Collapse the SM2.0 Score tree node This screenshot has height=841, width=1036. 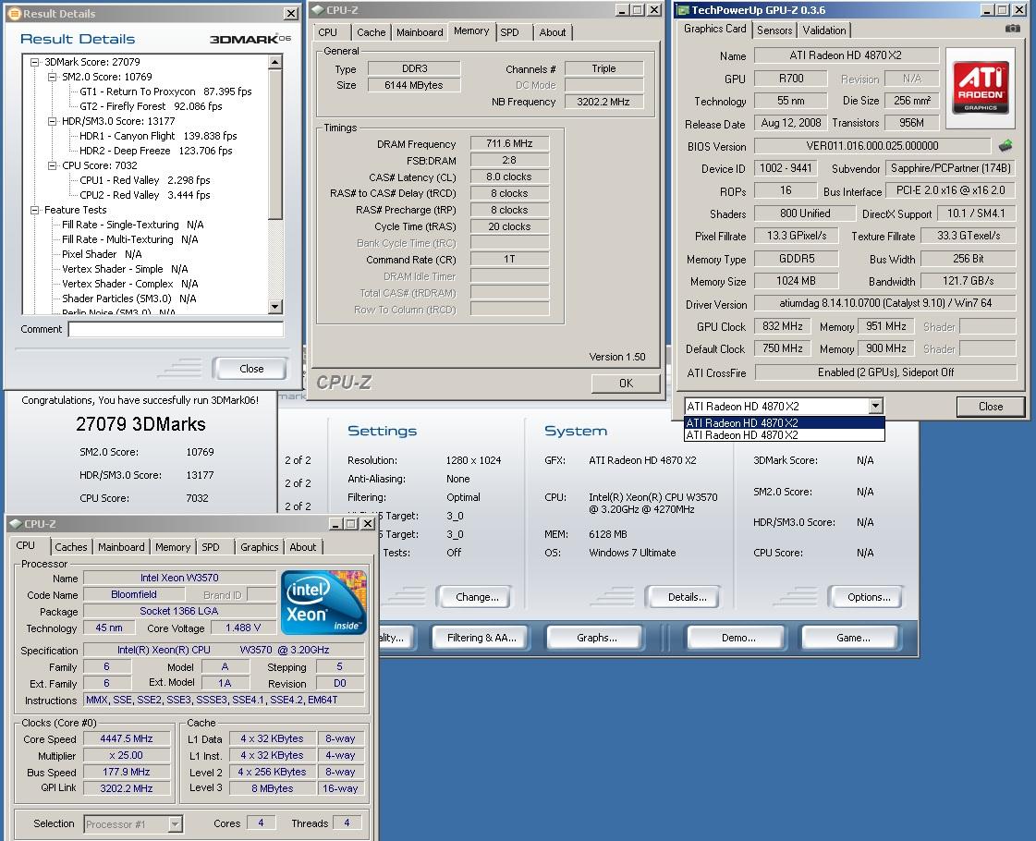coord(52,77)
